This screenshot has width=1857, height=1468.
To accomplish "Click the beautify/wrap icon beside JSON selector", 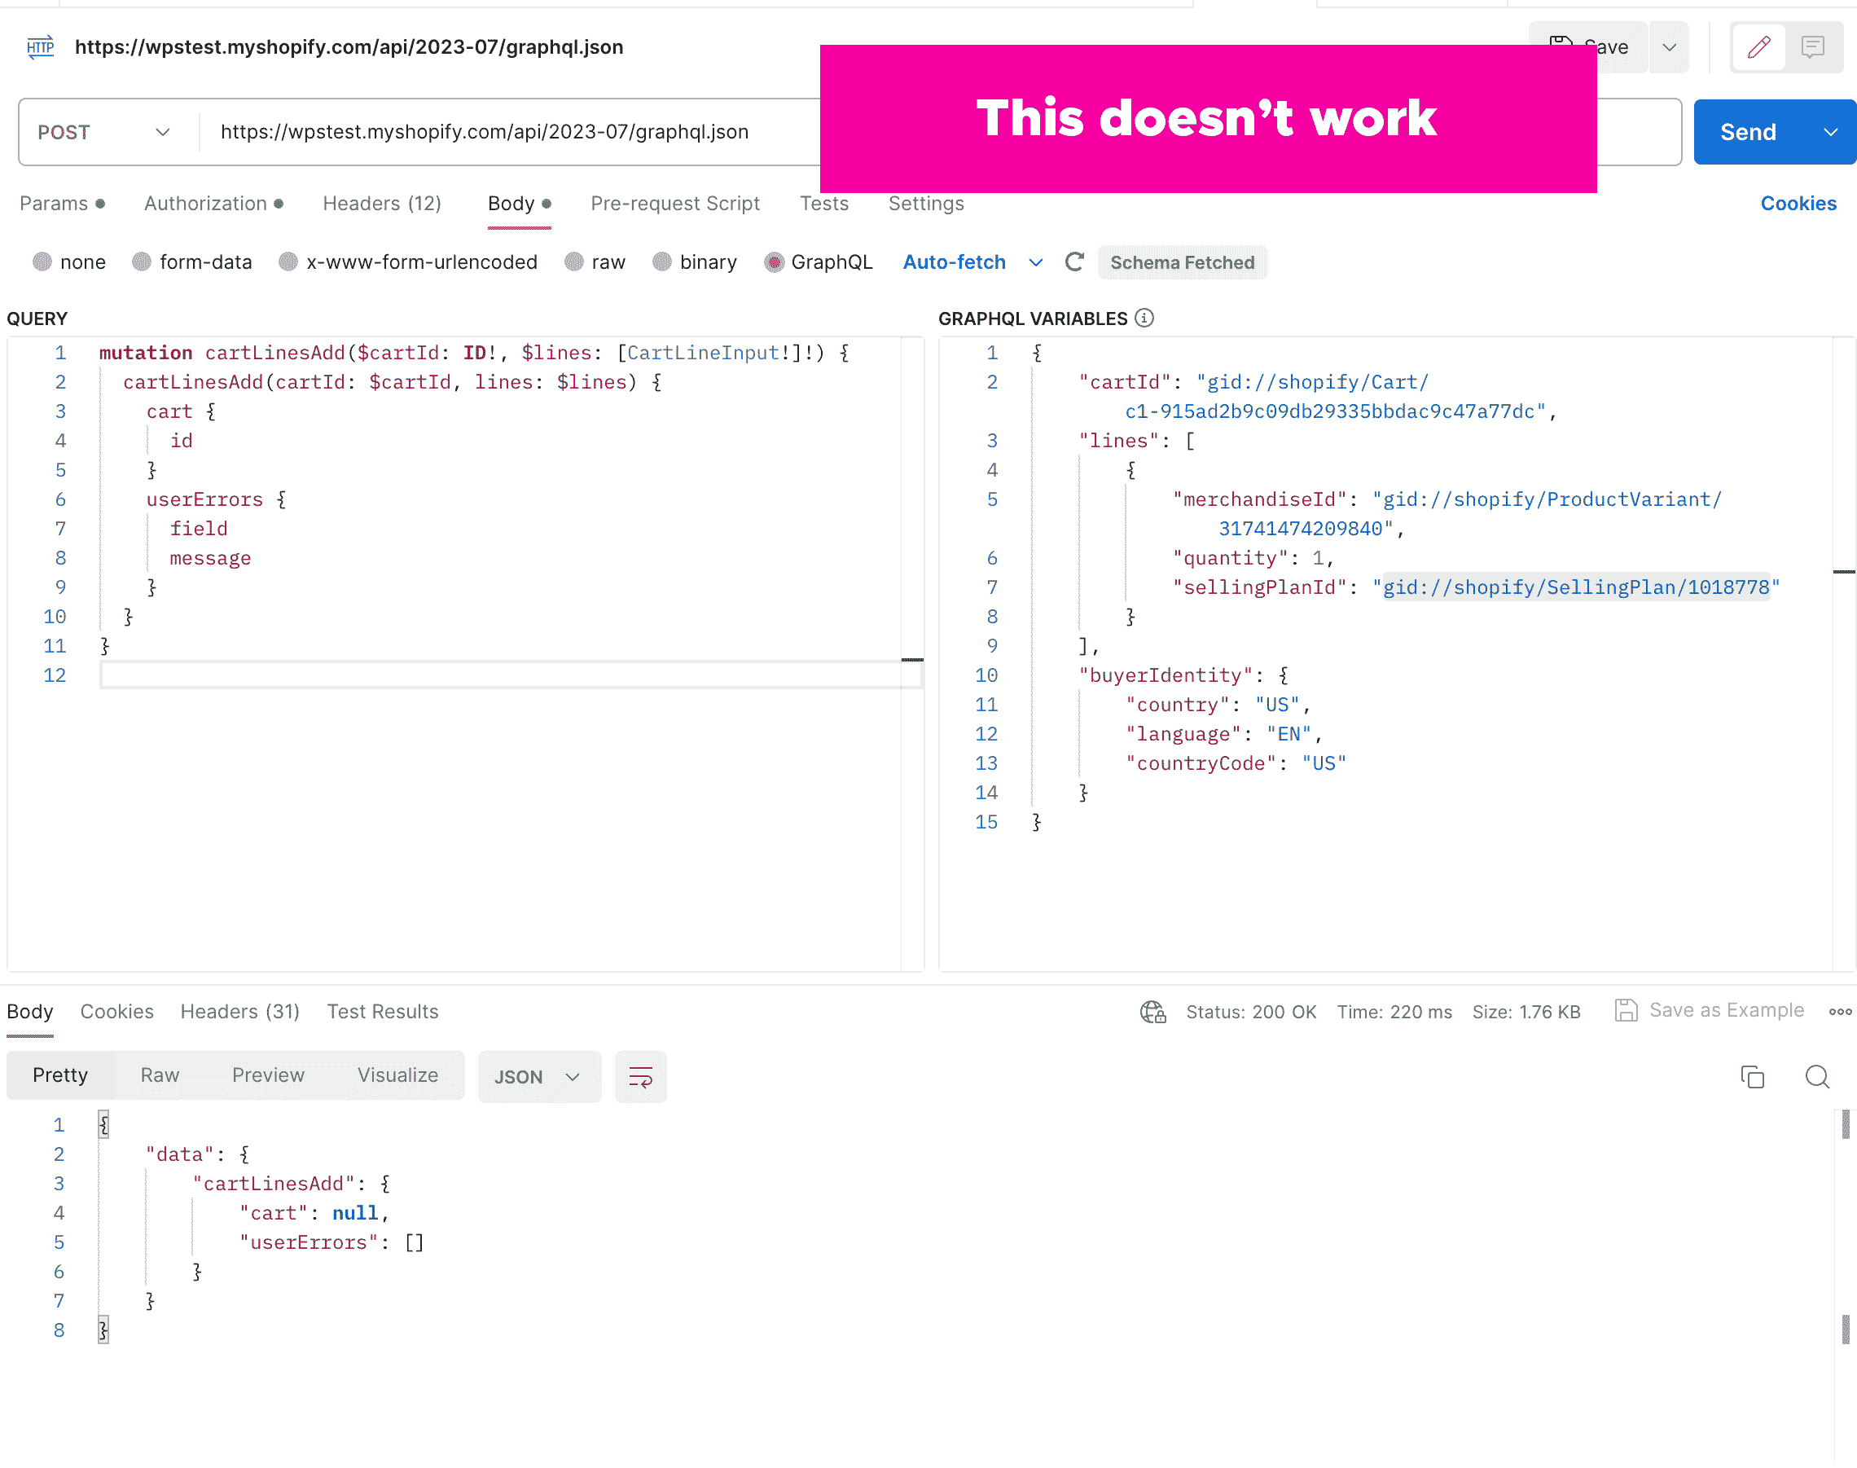I will (x=640, y=1076).
